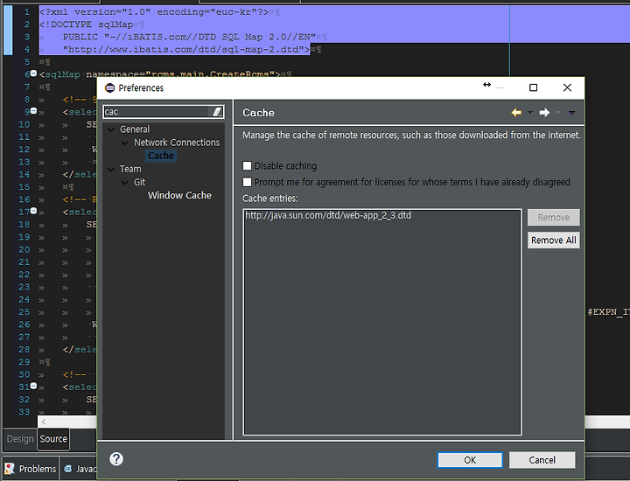Dismiss dialog with the Cancel button
This screenshot has width=630, height=481.
tap(542, 460)
